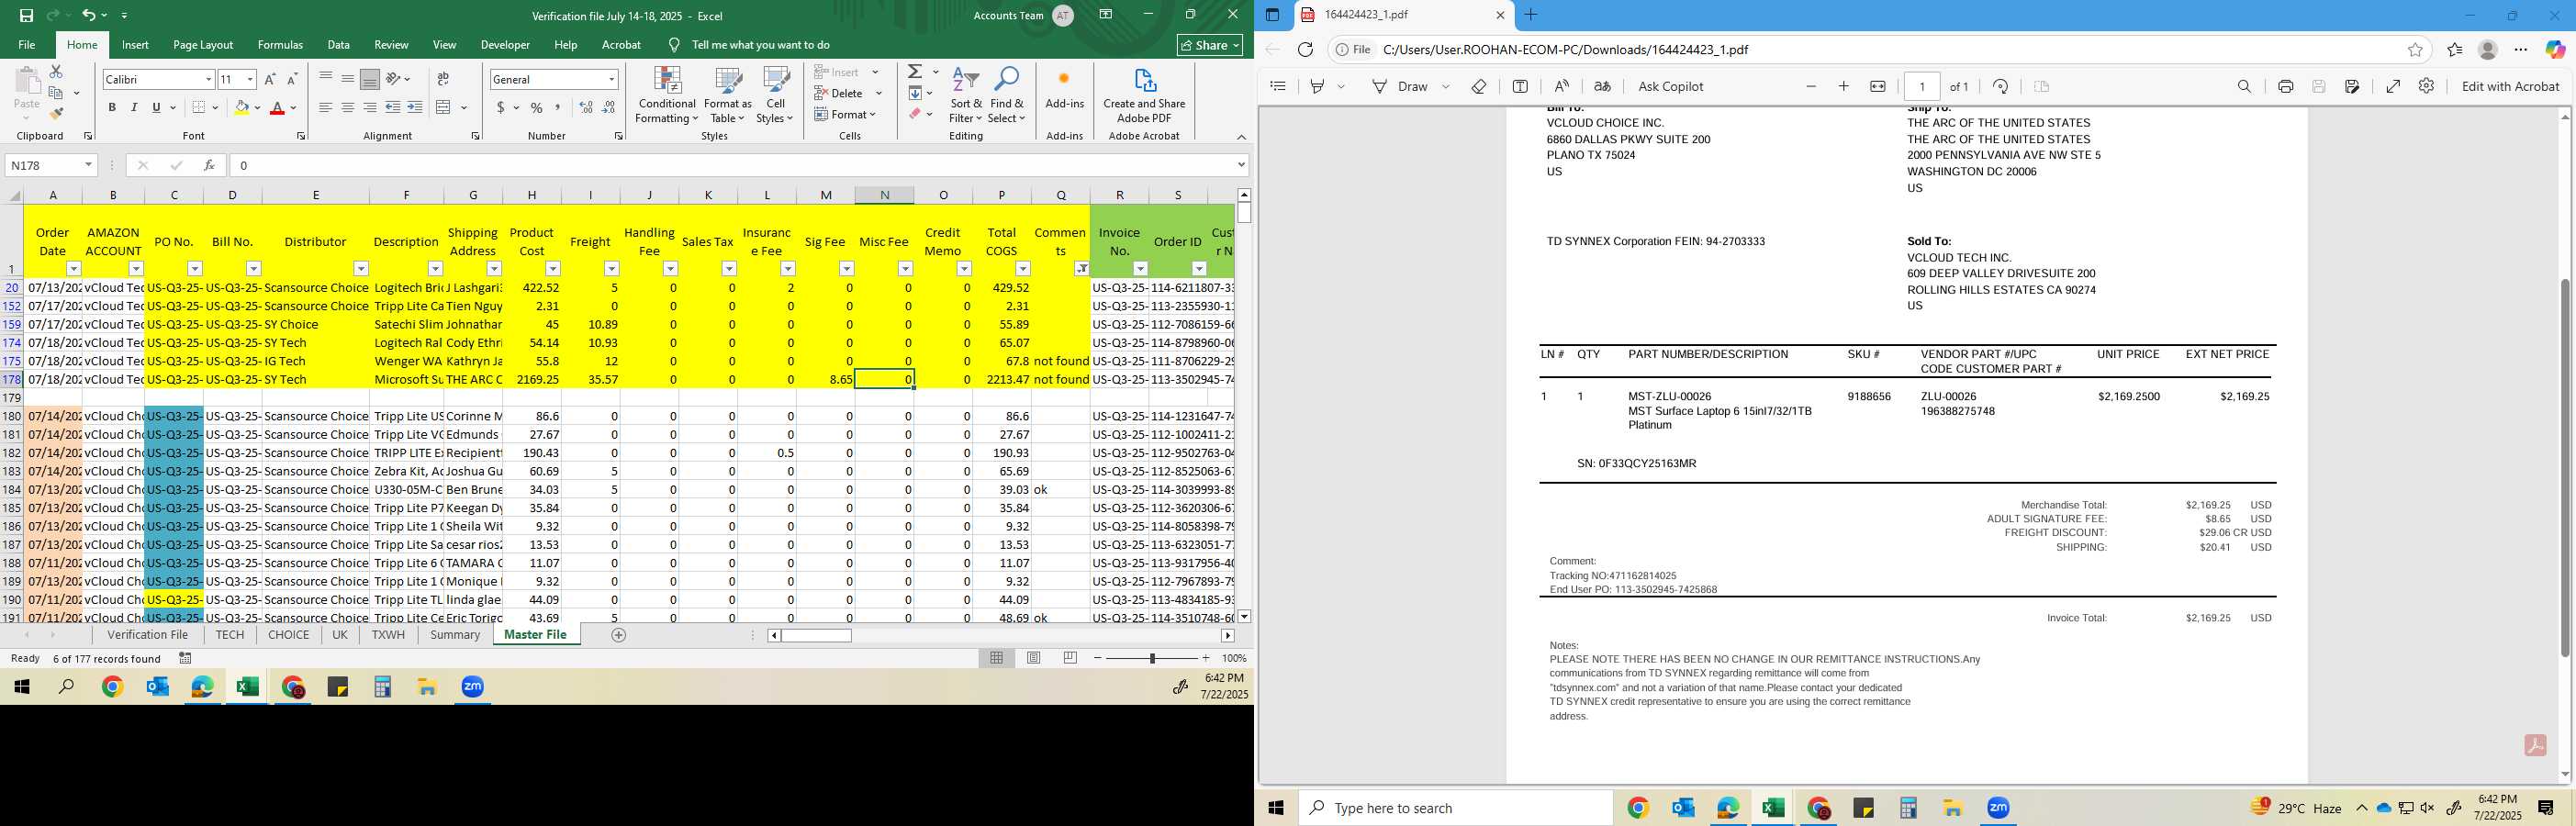Click the Excel zoom slider handle
Screen dimensions: 2576x826
click(x=1152, y=658)
